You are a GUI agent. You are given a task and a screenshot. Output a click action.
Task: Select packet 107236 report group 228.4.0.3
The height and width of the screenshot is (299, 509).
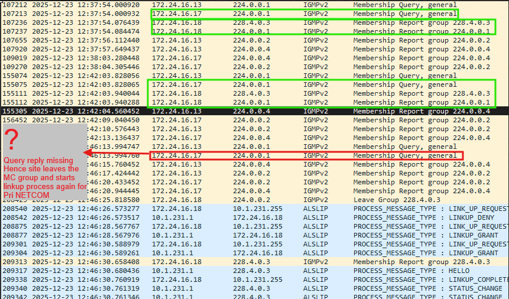254,22
